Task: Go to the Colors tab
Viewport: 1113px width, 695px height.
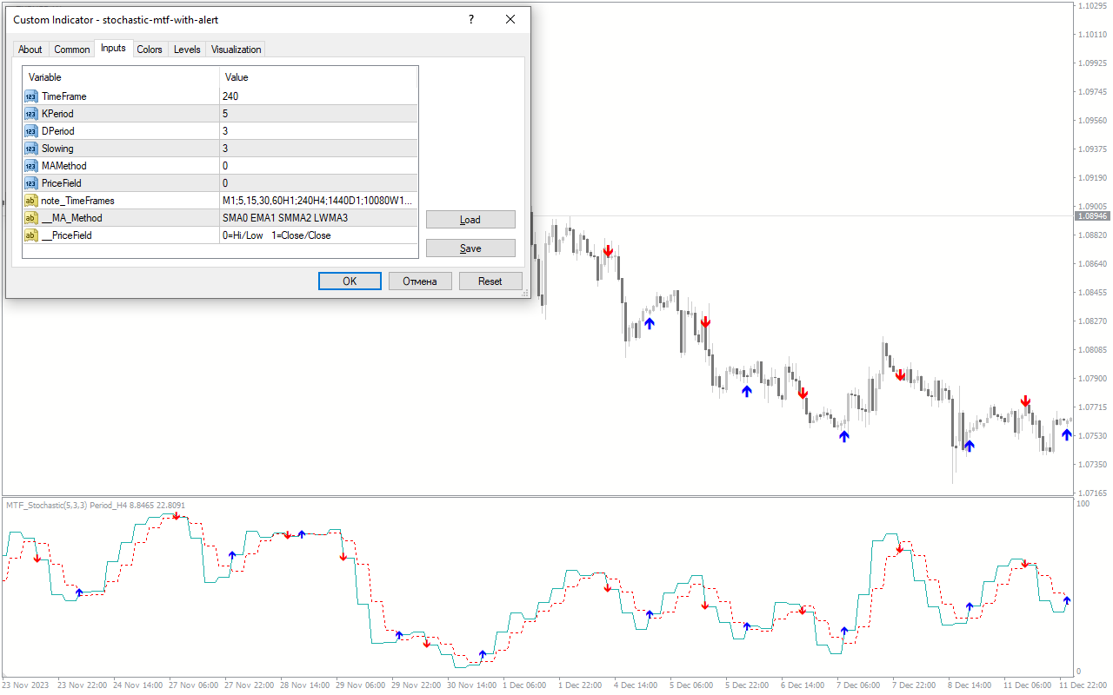Action: (x=150, y=50)
